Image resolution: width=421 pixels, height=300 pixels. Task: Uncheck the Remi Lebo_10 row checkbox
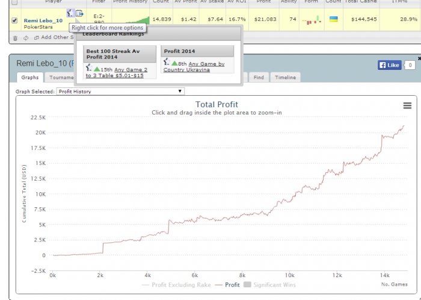14,20
